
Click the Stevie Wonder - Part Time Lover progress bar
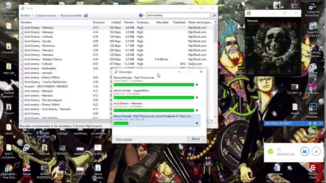click(x=154, y=85)
